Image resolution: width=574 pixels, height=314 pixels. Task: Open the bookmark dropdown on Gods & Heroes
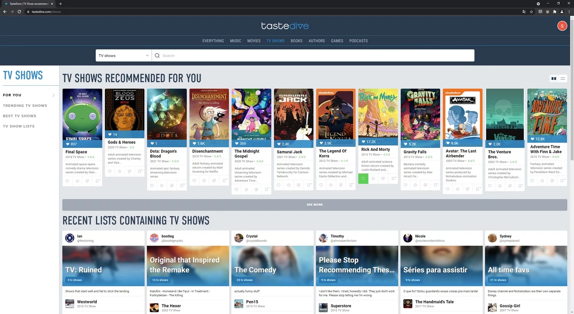(139, 171)
